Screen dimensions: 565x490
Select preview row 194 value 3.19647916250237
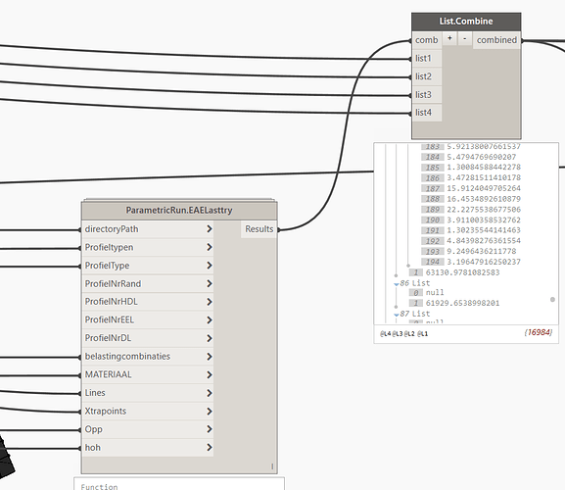coord(484,262)
